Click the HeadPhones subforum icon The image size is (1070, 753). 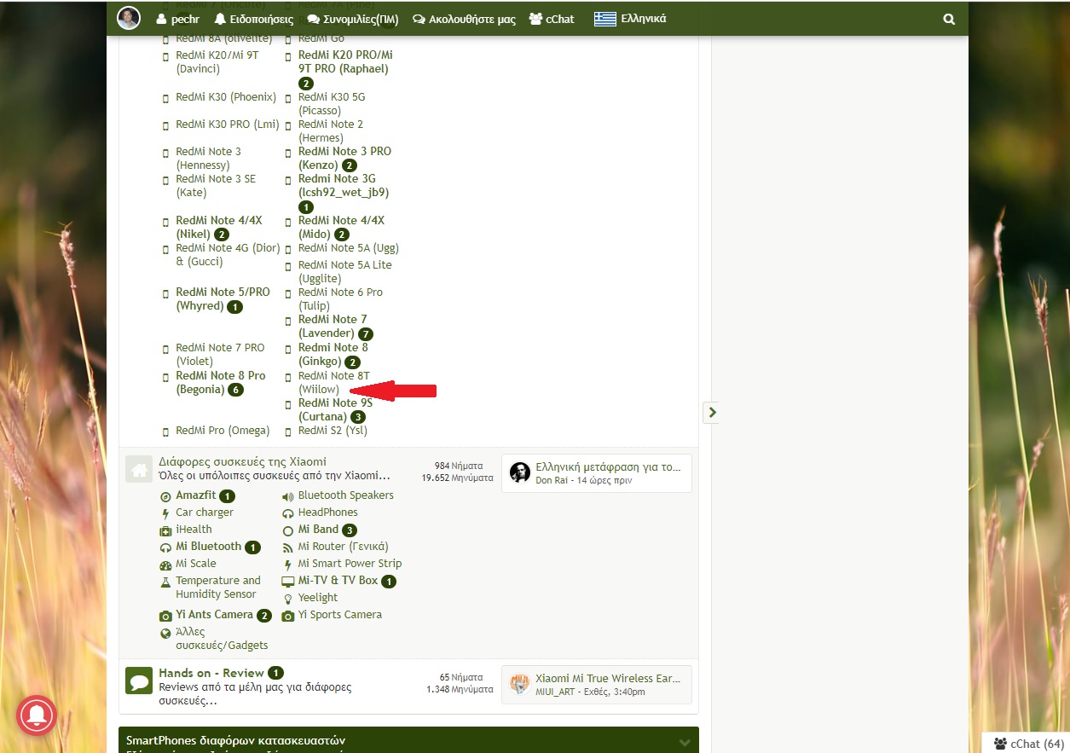click(288, 513)
